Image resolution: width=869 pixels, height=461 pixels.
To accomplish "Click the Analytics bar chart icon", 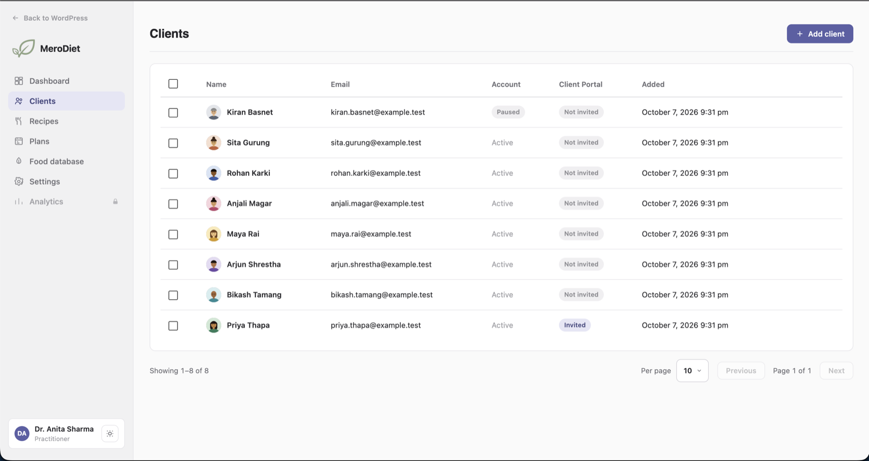I will [19, 201].
